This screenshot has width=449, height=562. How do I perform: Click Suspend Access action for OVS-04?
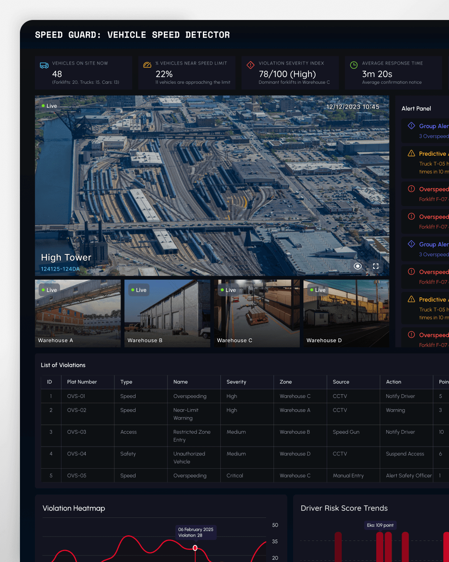[x=405, y=454]
